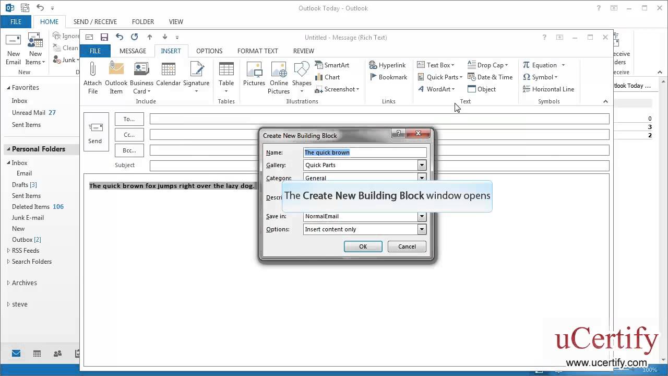This screenshot has width=668, height=376.
Task: Click the Redo icon in message toolbar
Action: [x=135, y=37]
